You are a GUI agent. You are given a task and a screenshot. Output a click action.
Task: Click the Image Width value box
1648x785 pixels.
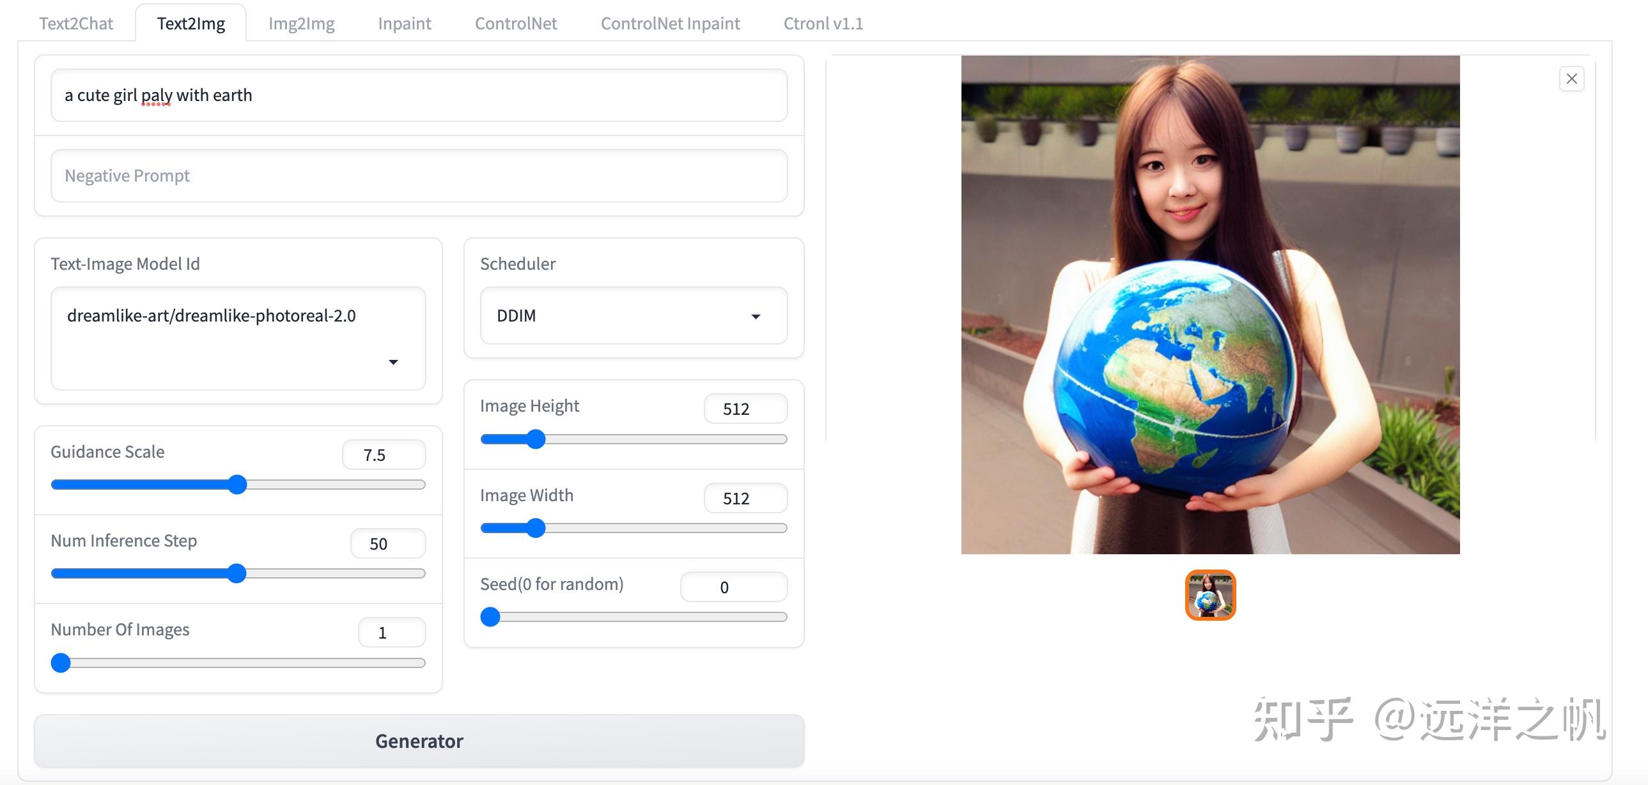pyautogui.click(x=745, y=499)
